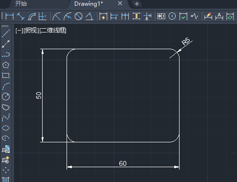Select the Line draw tool
Screen dimensions: 237x182
pos(6,33)
